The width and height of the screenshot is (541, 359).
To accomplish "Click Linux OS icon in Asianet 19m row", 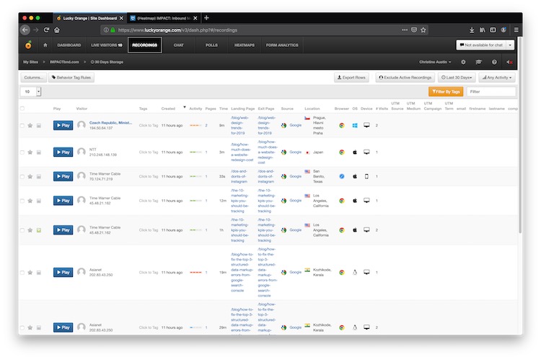I will click(x=355, y=272).
